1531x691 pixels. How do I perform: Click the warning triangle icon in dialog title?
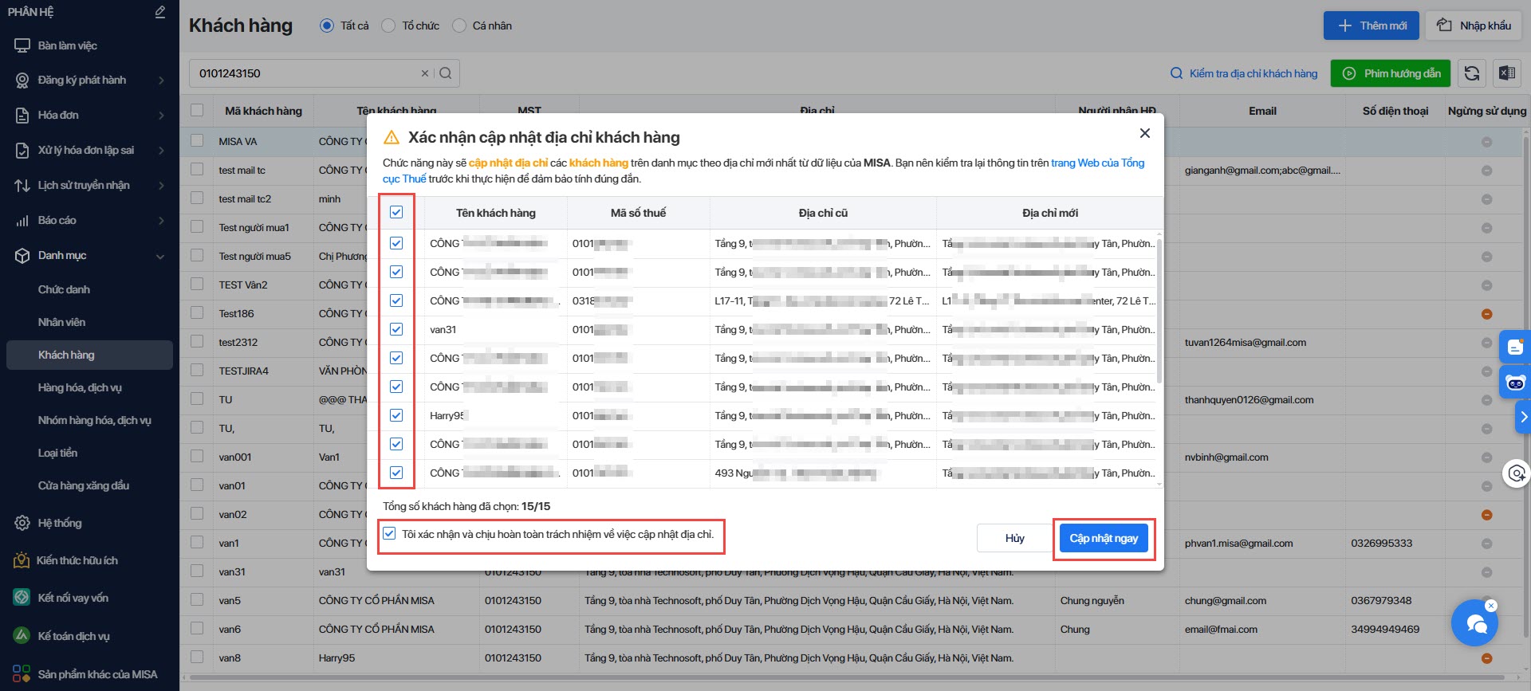(392, 137)
